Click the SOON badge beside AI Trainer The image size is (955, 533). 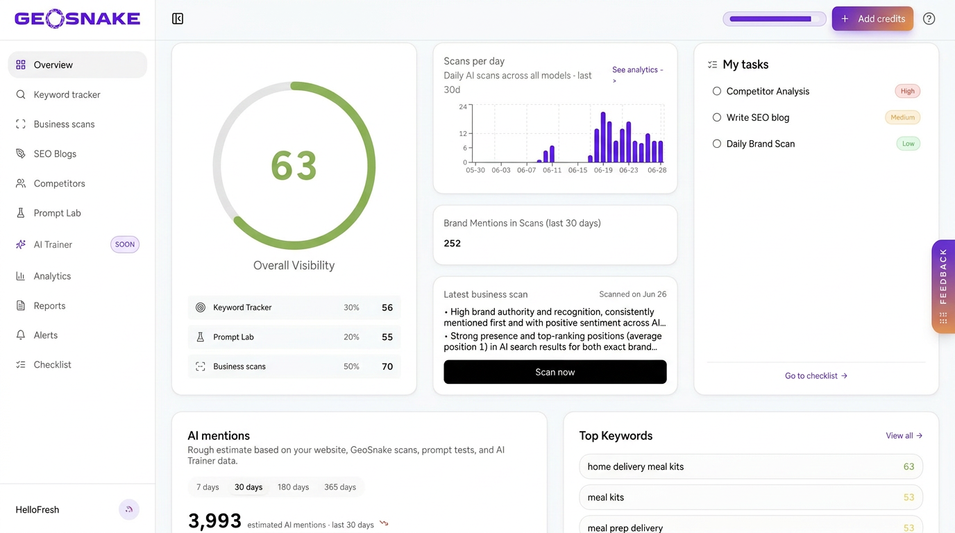[x=125, y=244]
